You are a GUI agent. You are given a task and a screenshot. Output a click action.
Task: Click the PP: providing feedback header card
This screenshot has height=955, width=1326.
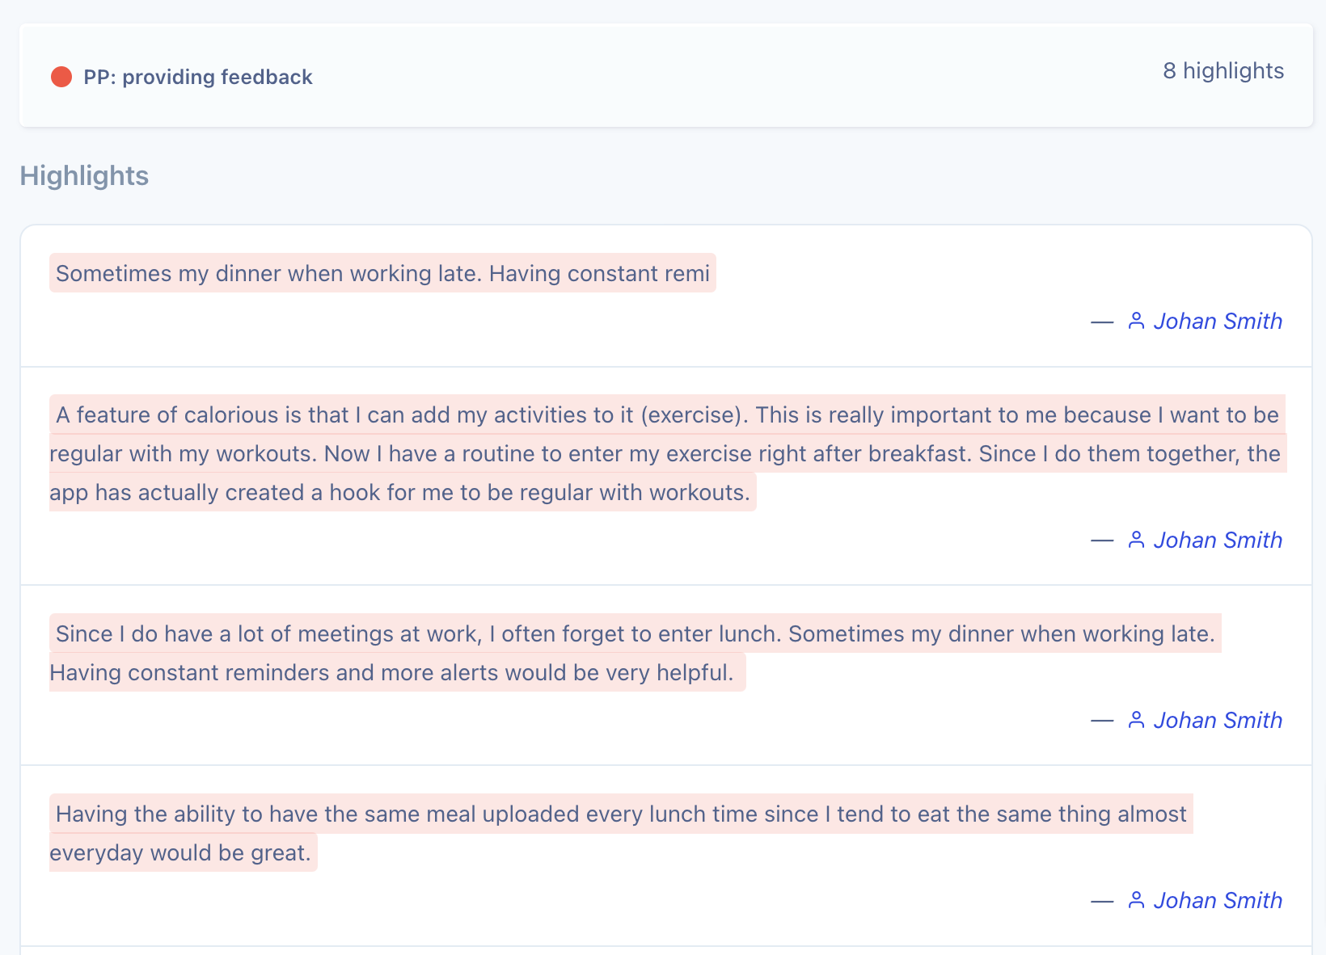666,75
